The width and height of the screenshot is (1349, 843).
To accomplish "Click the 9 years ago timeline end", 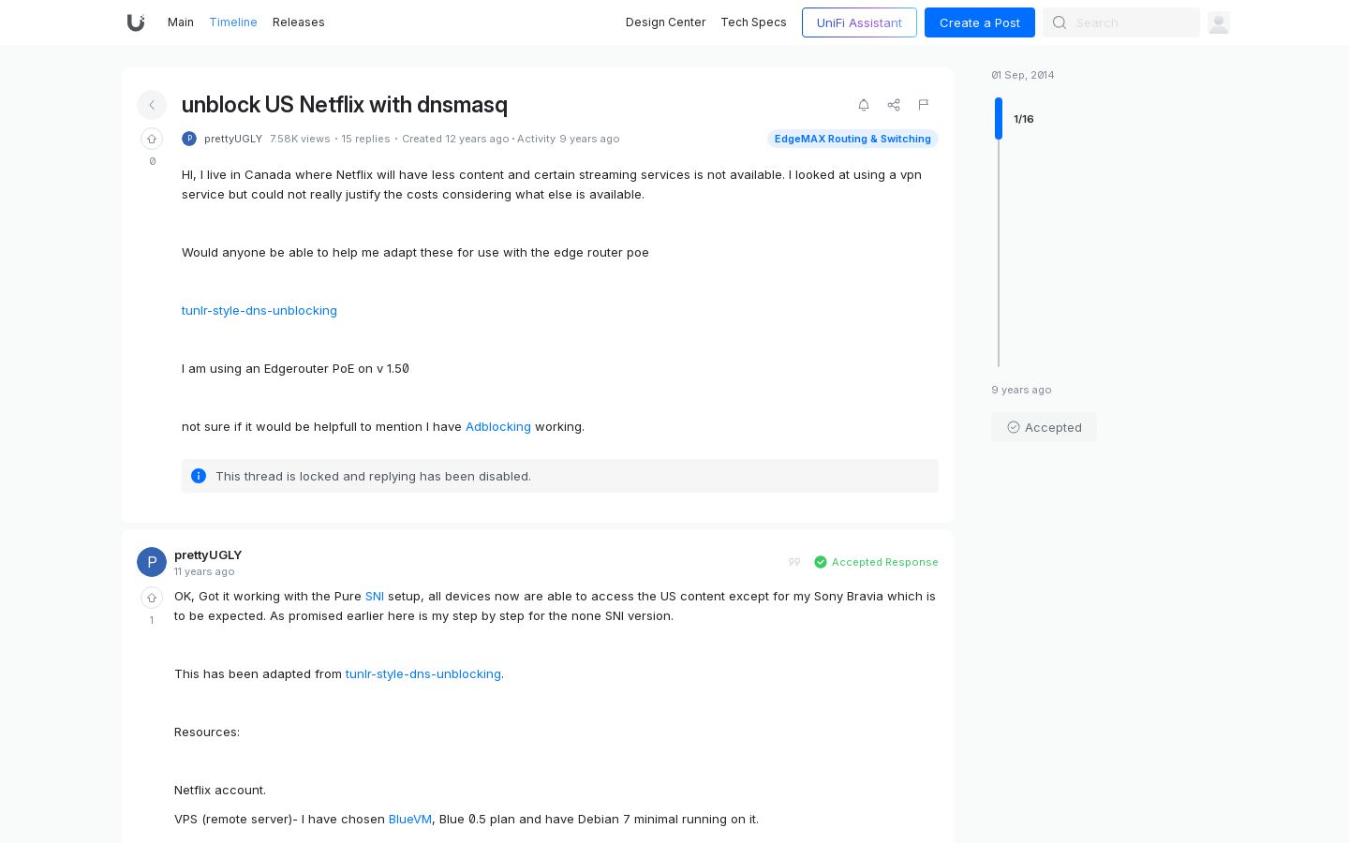I will (x=1022, y=390).
